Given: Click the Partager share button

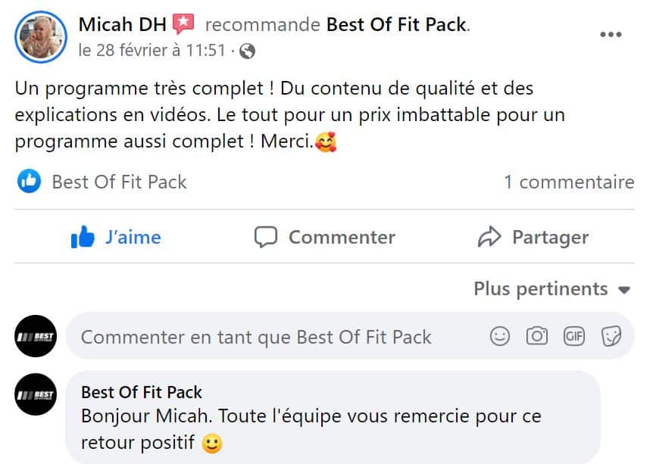Looking at the screenshot, I should pyautogui.click(x=533, y=238).
